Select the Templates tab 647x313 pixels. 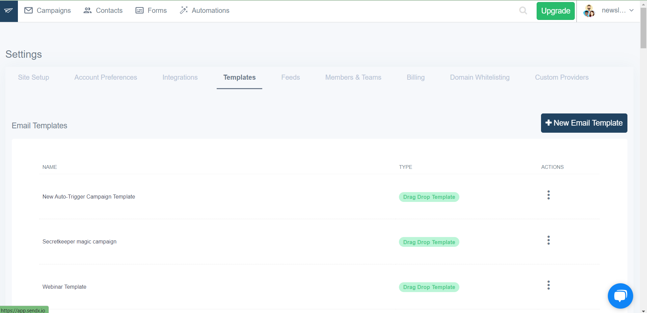point(239,77)
